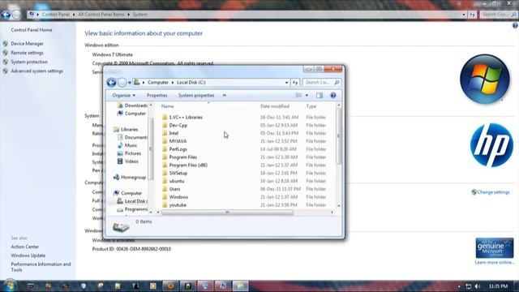Click Computer in the Explorer address breadcrumb

coord(158,83)
